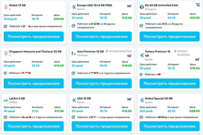This screenshot has height=135, width=203.
Task: Click the Bouygues logo on EU 60 GB
Action: pyautogui.click(x=142, y=7)
